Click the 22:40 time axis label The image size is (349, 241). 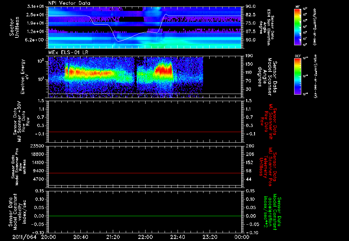coord(177,237)
